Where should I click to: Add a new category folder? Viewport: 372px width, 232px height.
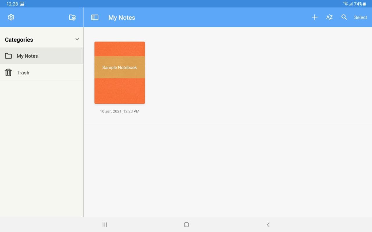click(72, 17)
